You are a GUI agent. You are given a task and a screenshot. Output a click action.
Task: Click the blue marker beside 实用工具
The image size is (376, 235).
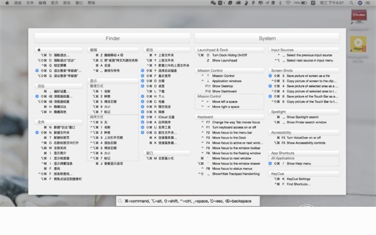(x=142, y=127)
